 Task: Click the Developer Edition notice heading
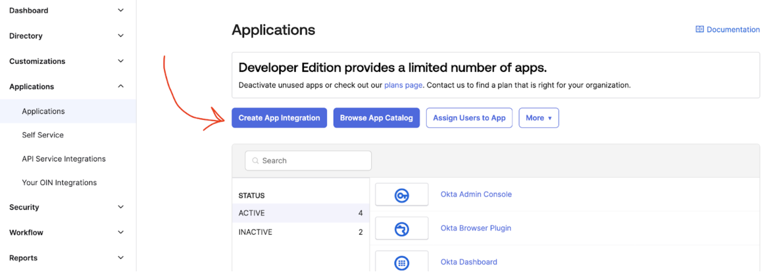pos(392,68)
